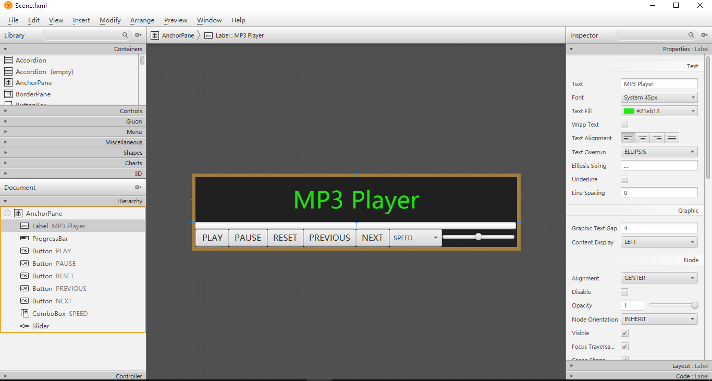Click the Library panel gear menu icon

coord(138,35)
